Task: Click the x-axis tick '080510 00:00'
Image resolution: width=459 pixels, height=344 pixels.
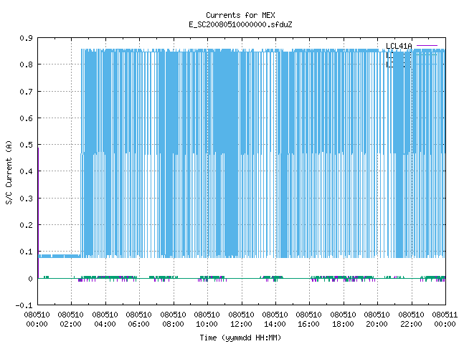Action: coord(37,320)
